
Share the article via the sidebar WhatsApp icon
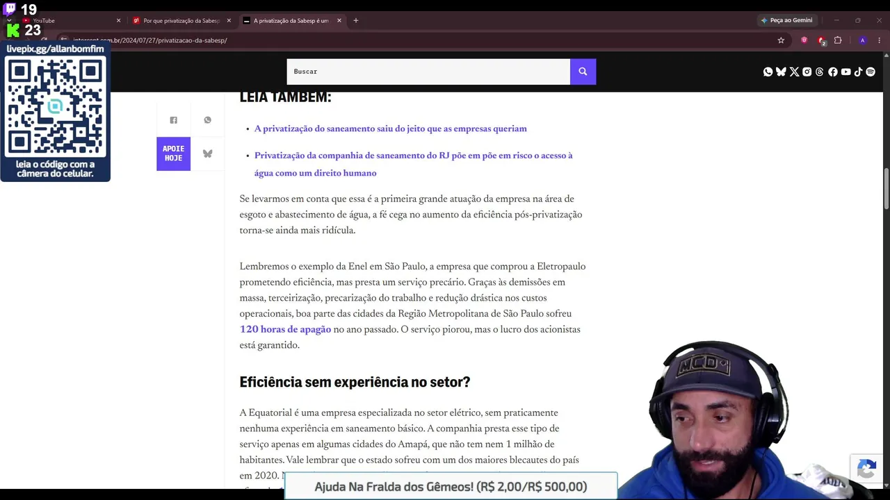207,120
